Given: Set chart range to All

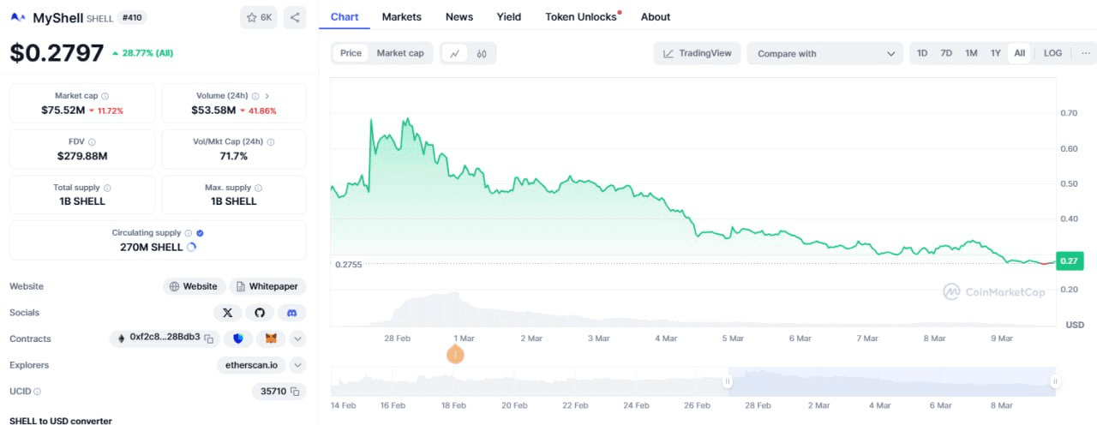Looking at the screenshot, I should (x=1019, y=53).
